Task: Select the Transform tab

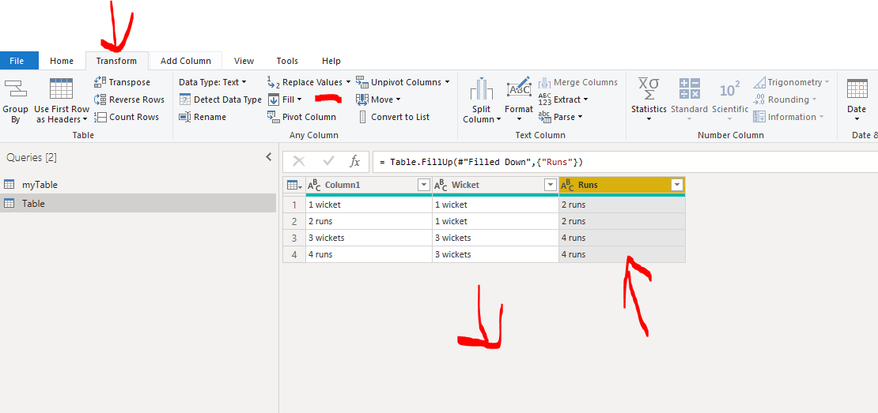Action: point(116,61)
